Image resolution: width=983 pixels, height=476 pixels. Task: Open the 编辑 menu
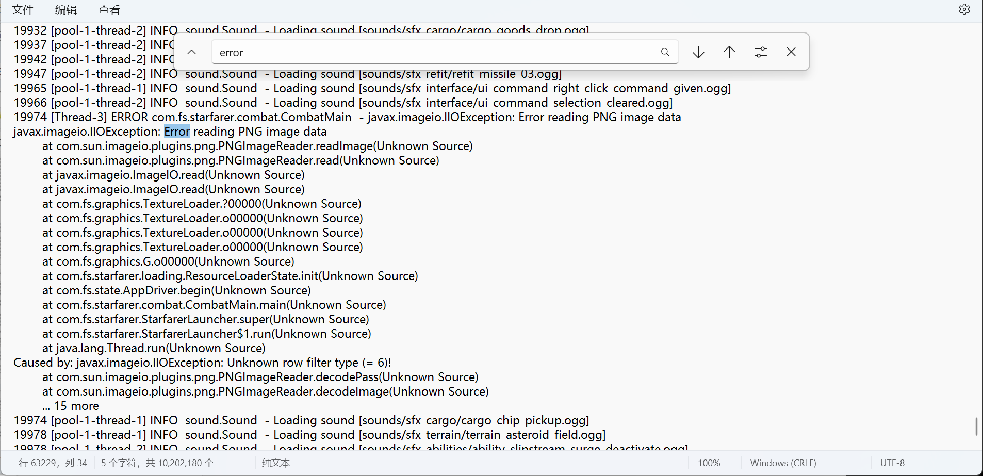tap(66, 10)
